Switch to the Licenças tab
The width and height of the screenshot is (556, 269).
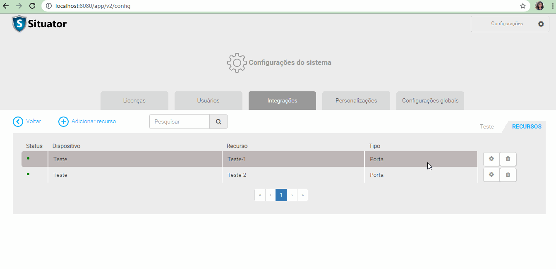click(134, 101)
